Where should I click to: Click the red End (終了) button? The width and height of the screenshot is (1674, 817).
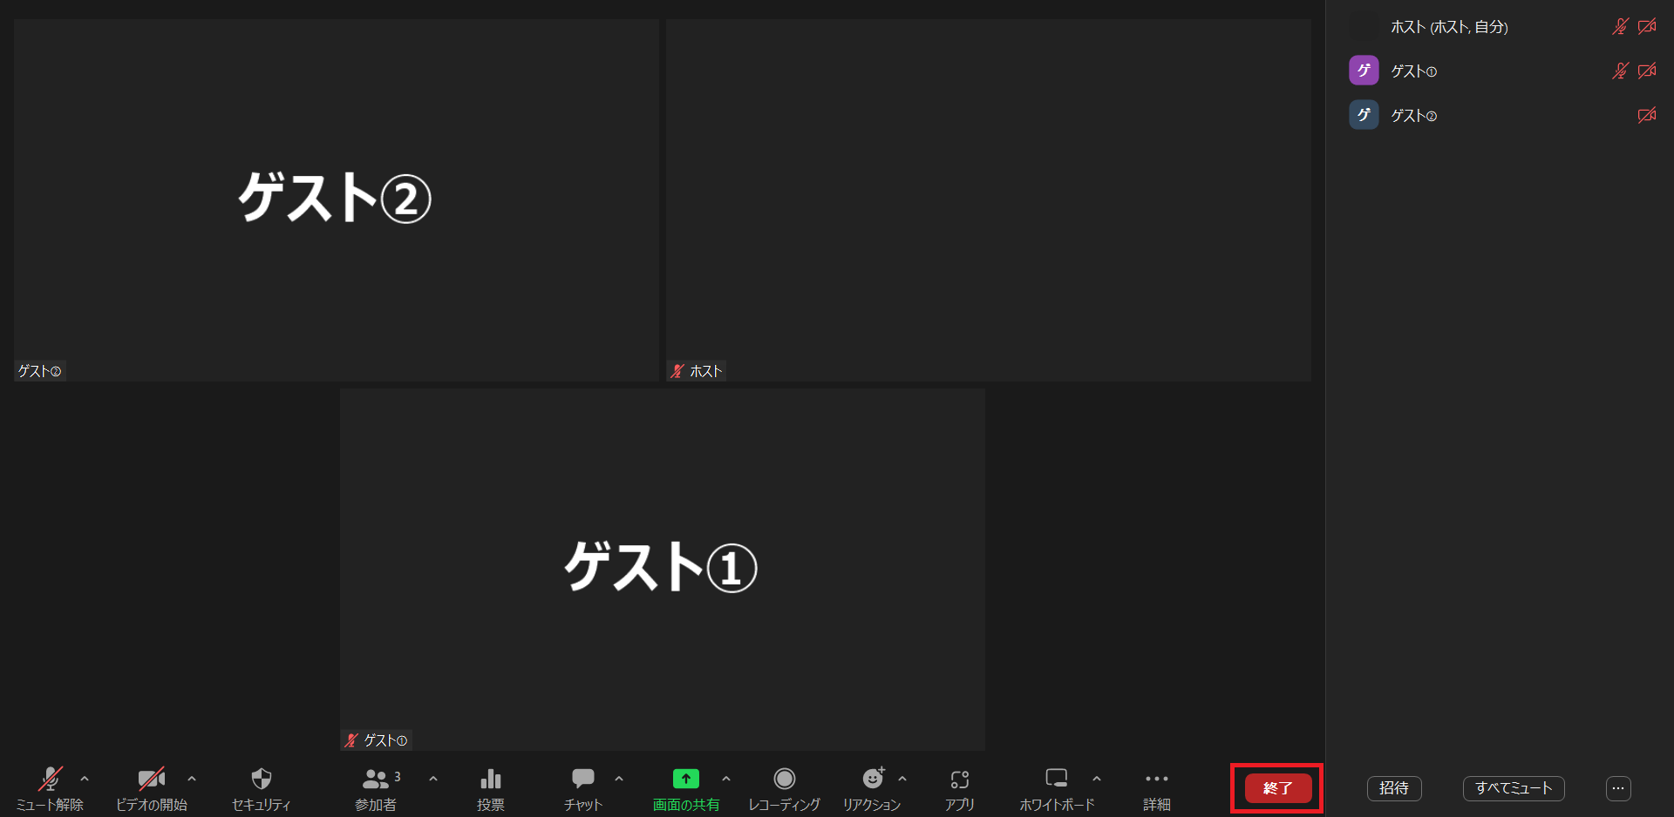click(x=1277, y=788)
